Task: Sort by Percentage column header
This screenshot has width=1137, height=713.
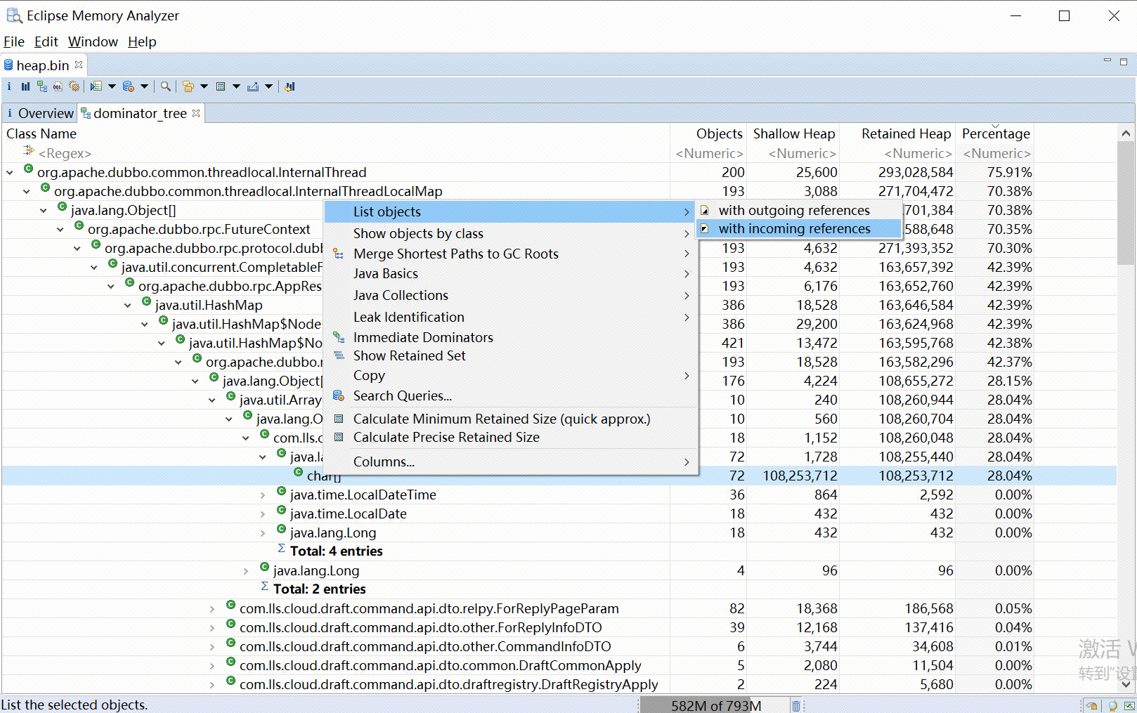Action: pyautogui.click(x=995, y=133)
